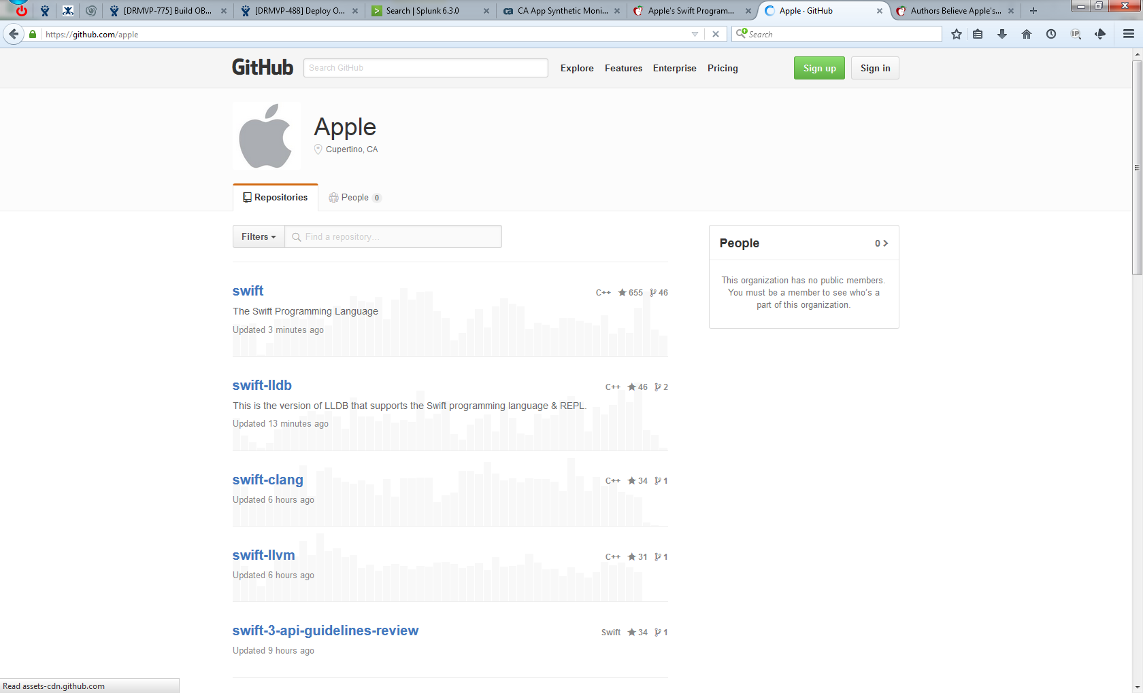Viewport: 1143px width, 693px height.
Task: Click the star count for swift-3-api-guidelines-review
Action: tap(637, 633)
